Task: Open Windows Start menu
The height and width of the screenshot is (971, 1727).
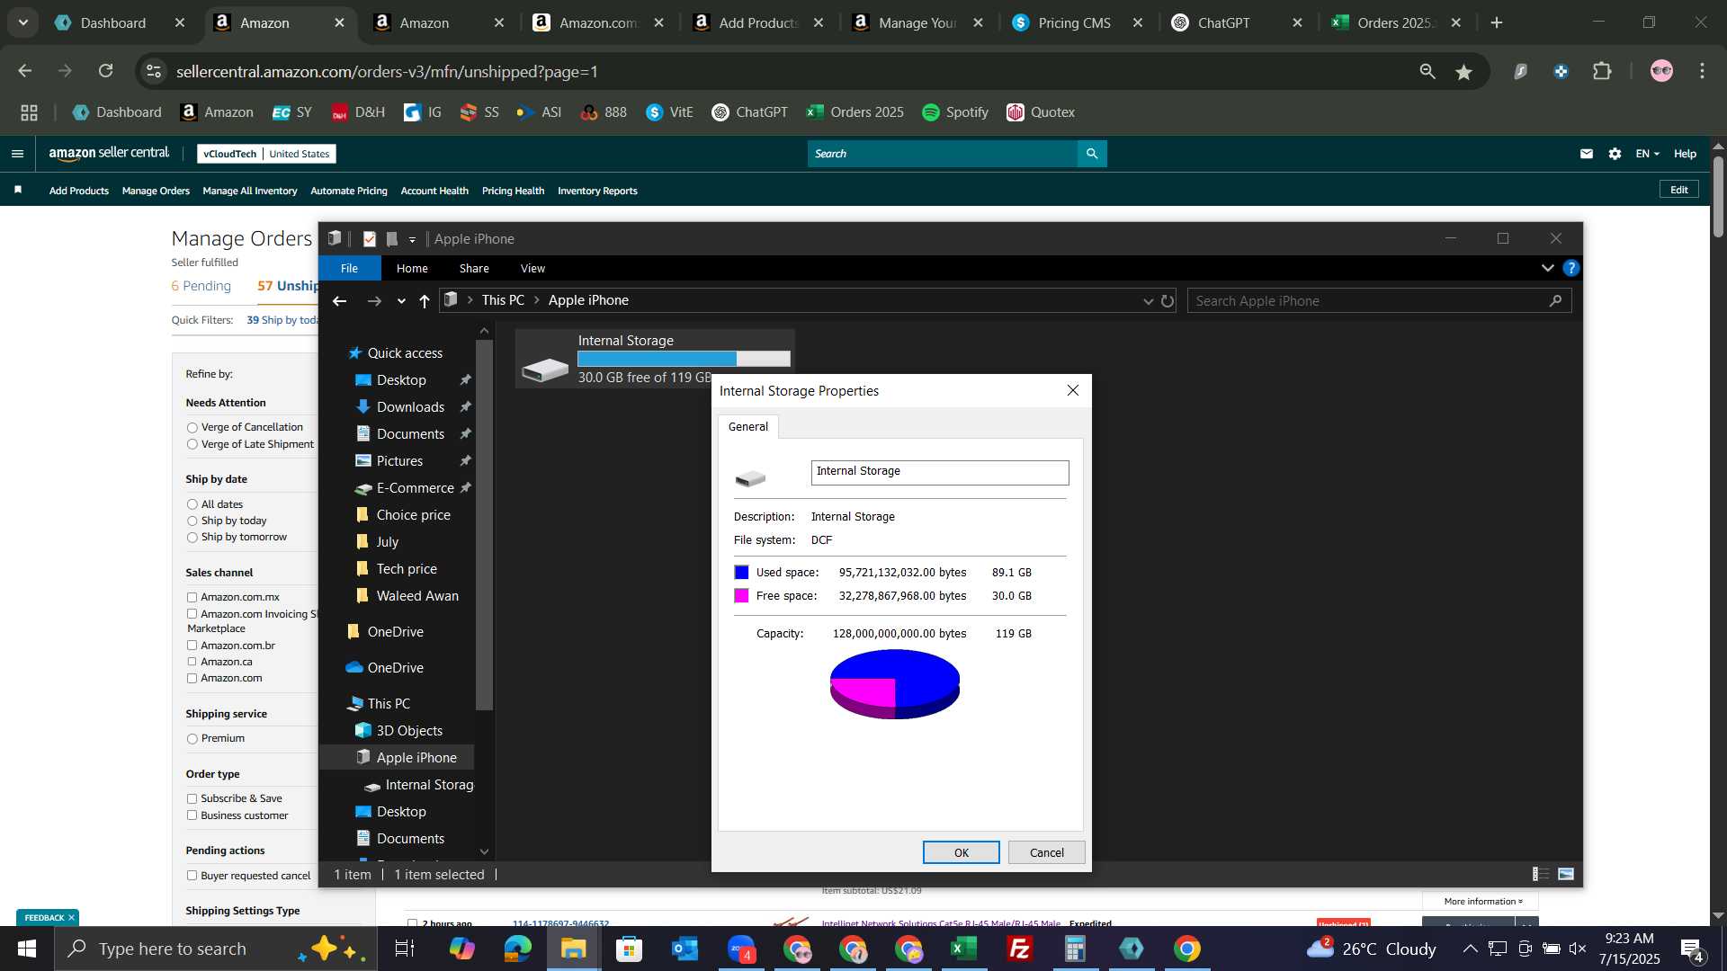Action: [27, 949]
